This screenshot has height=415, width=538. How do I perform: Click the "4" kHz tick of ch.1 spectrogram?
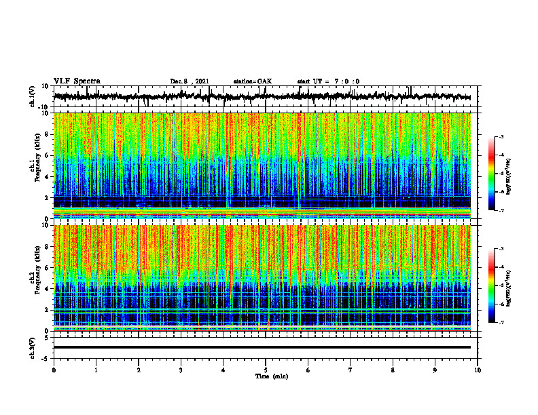(47, 177)
